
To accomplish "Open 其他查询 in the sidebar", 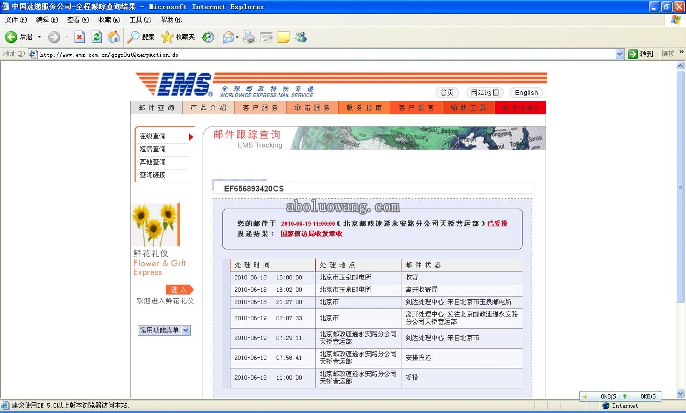I will pos(153,162).
